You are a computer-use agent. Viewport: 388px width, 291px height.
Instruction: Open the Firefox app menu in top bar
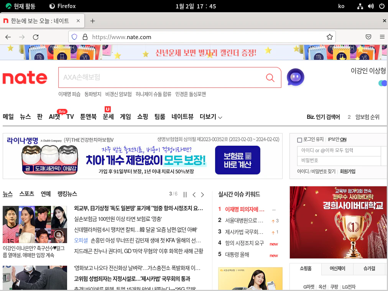(62, 6)
